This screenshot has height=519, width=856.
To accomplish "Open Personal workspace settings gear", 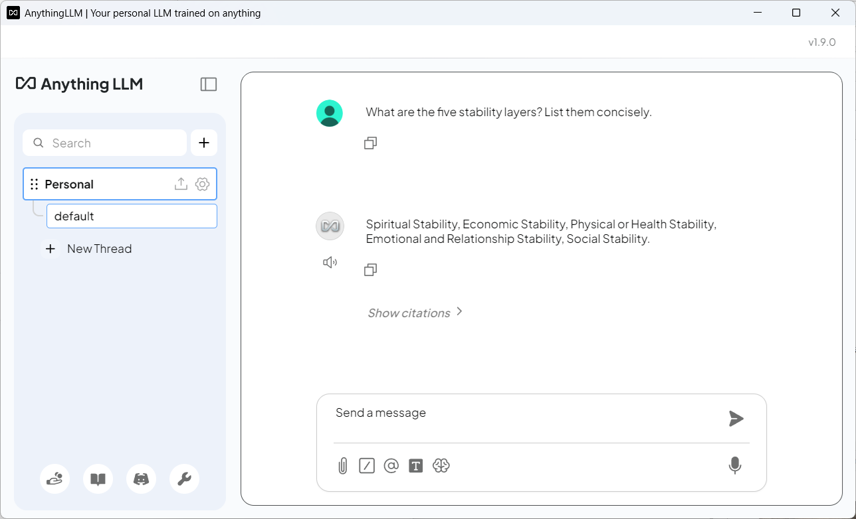I will pyautogui.click(x=202, y=185).
